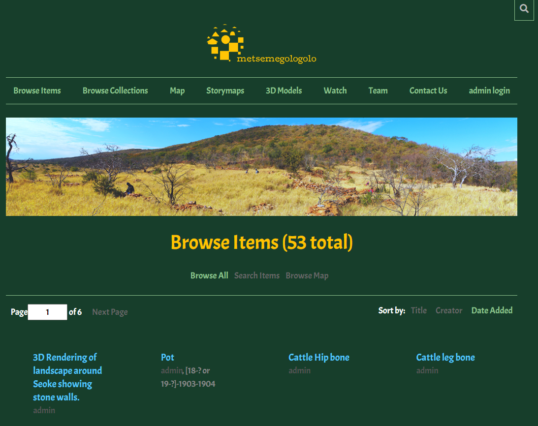Sort items by Creator
Screen dimensions: 538x426
(449, 310)
